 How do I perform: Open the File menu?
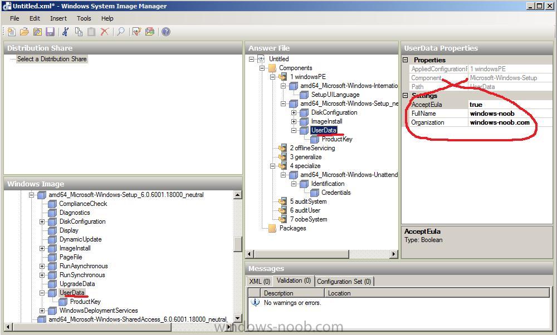pyautogui.click(x=14, y=18)
